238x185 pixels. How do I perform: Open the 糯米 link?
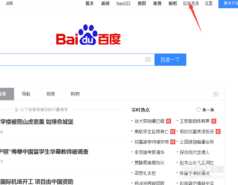pyautogui.click(x=90, y=3)
